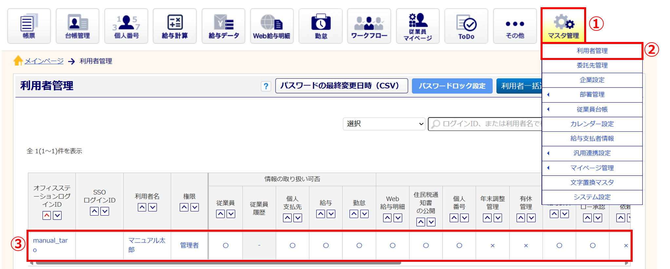Expand the 部署管理 submenu
Screen dimensions: 670x269
[592, 95]
